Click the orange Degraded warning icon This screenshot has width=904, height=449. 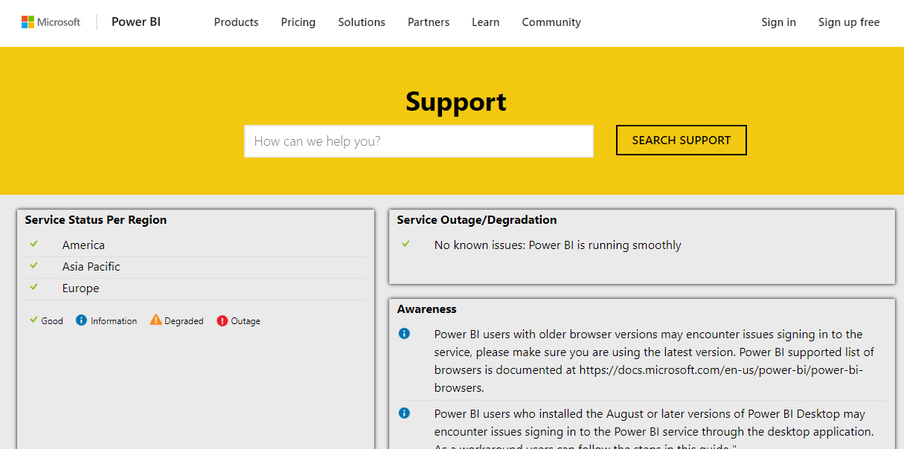tap(156, 320)
